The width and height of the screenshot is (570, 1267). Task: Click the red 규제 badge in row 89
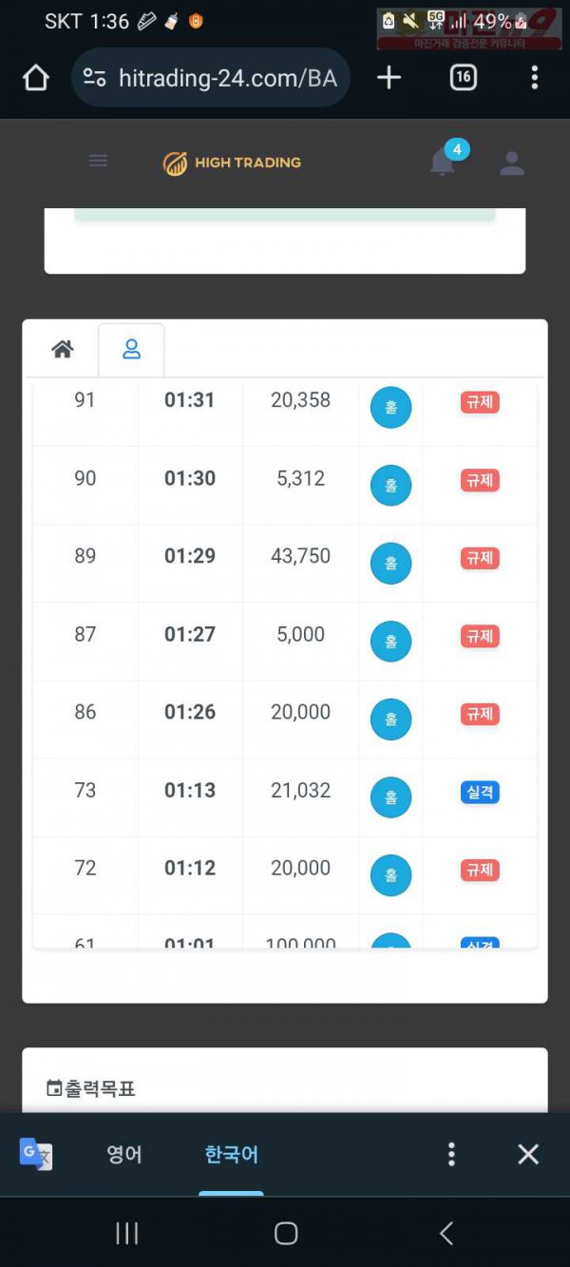(480, 559)
